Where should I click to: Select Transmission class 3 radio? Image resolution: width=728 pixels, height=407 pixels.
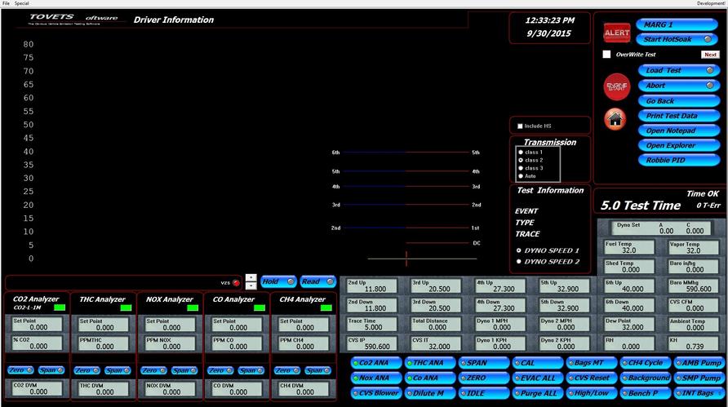pyautogui.click(x=521, y=168)
